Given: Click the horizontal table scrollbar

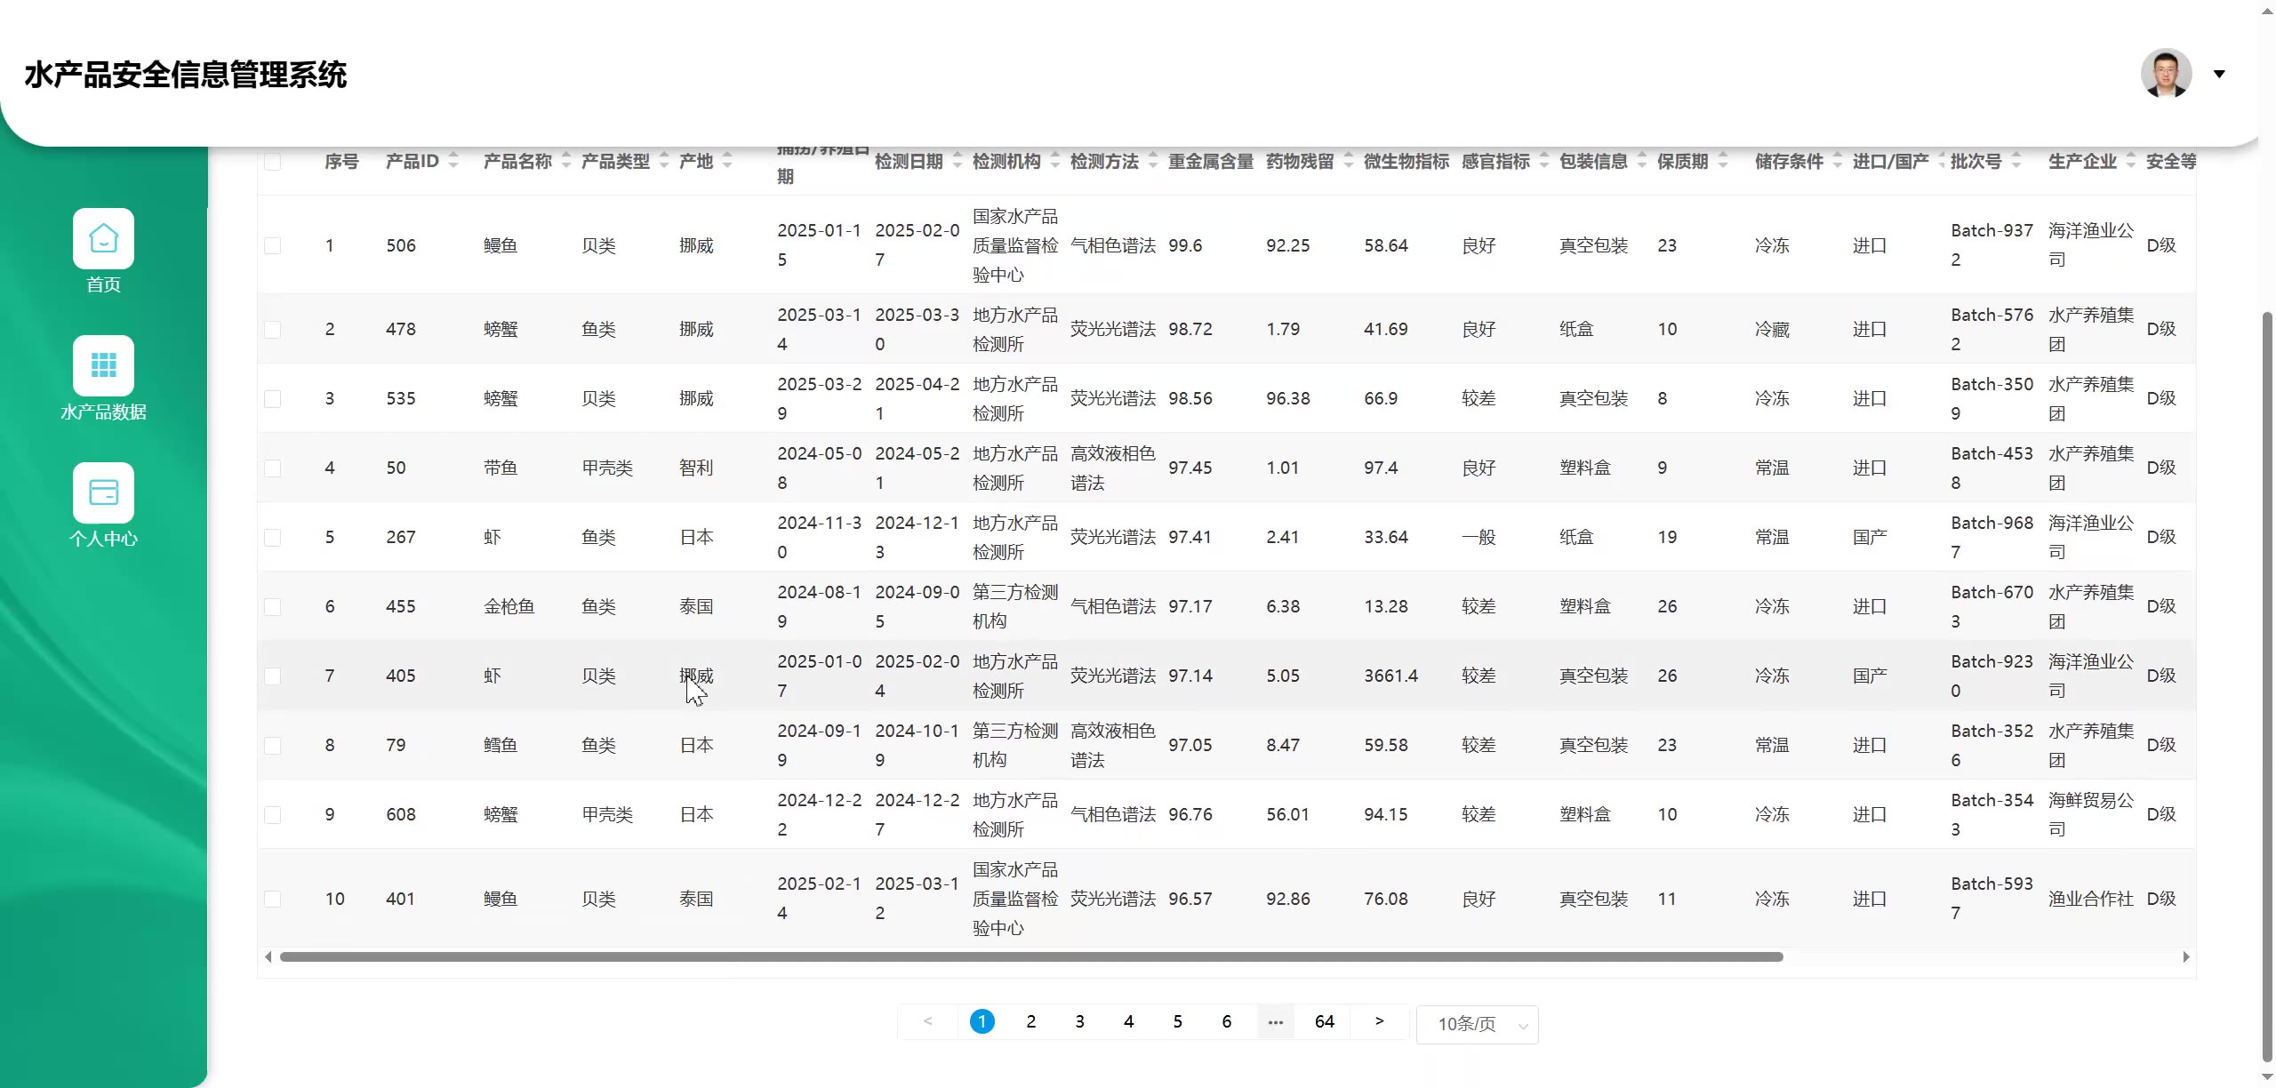Looking at the screenshot, I should 1031,956.
